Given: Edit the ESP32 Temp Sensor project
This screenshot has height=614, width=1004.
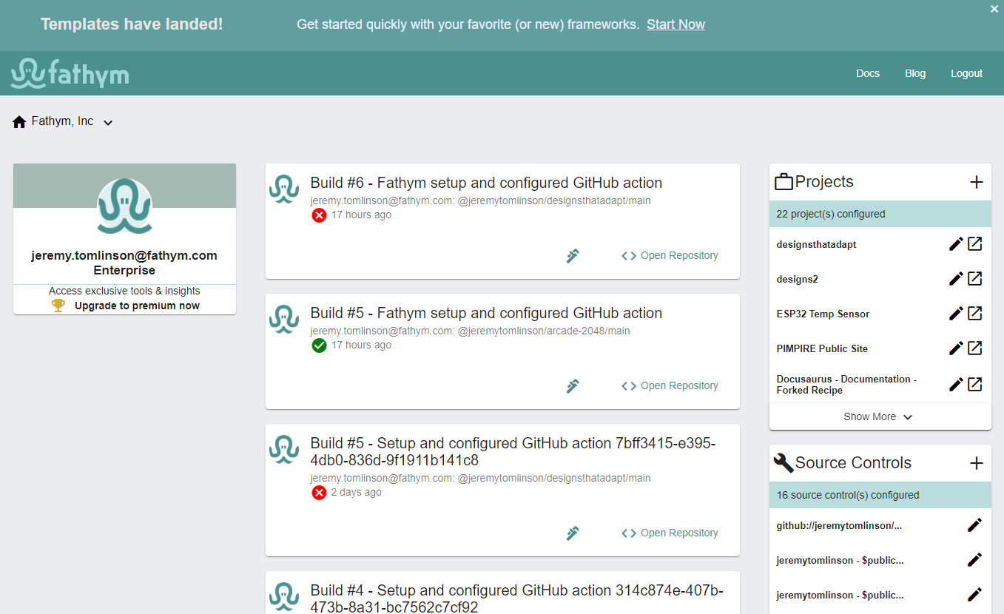Looking at the screenshot, I should [x=956, y=314].
